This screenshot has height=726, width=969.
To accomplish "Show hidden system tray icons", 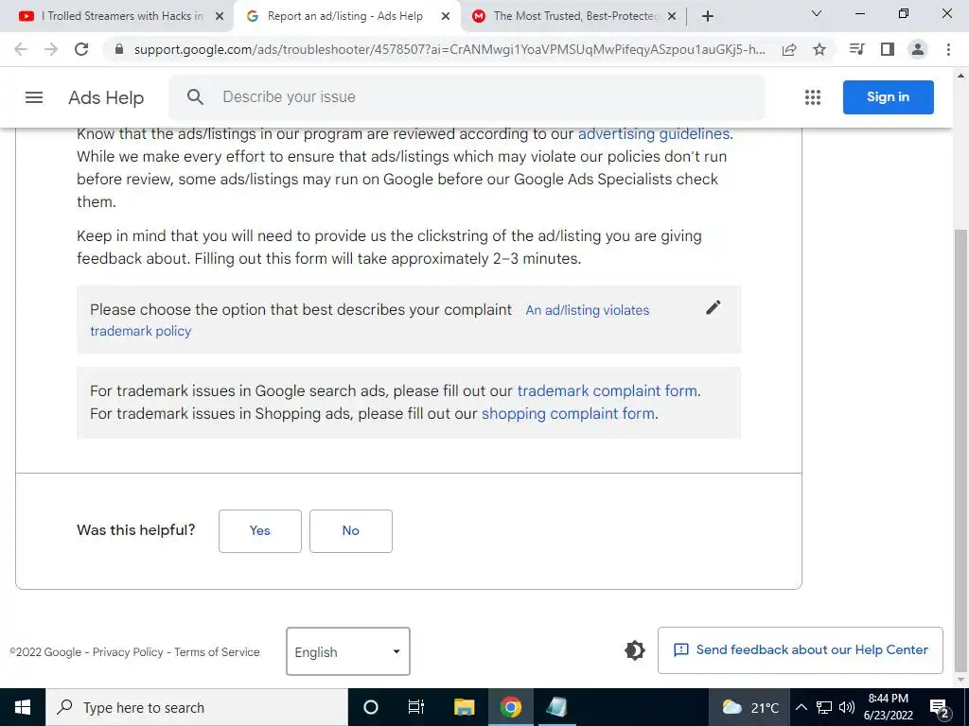I will pos(801,707).
